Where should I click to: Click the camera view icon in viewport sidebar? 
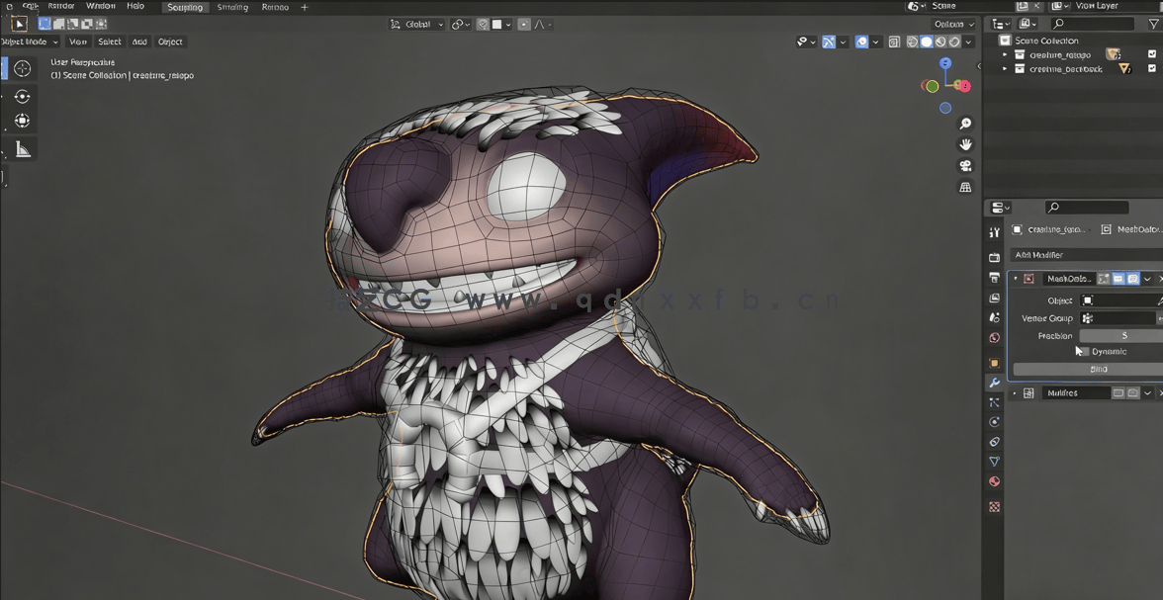[965, 165]
